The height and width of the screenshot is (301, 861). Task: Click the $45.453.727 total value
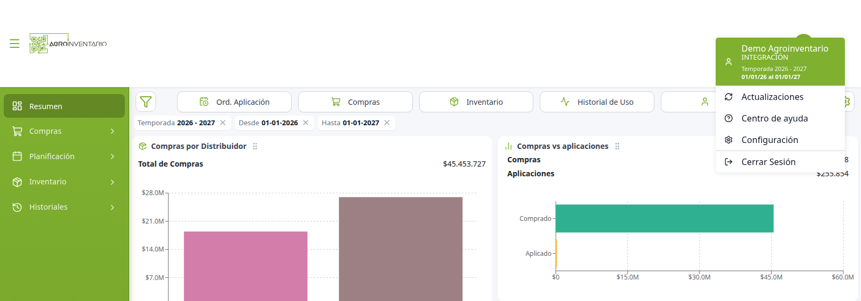point(464,164)
